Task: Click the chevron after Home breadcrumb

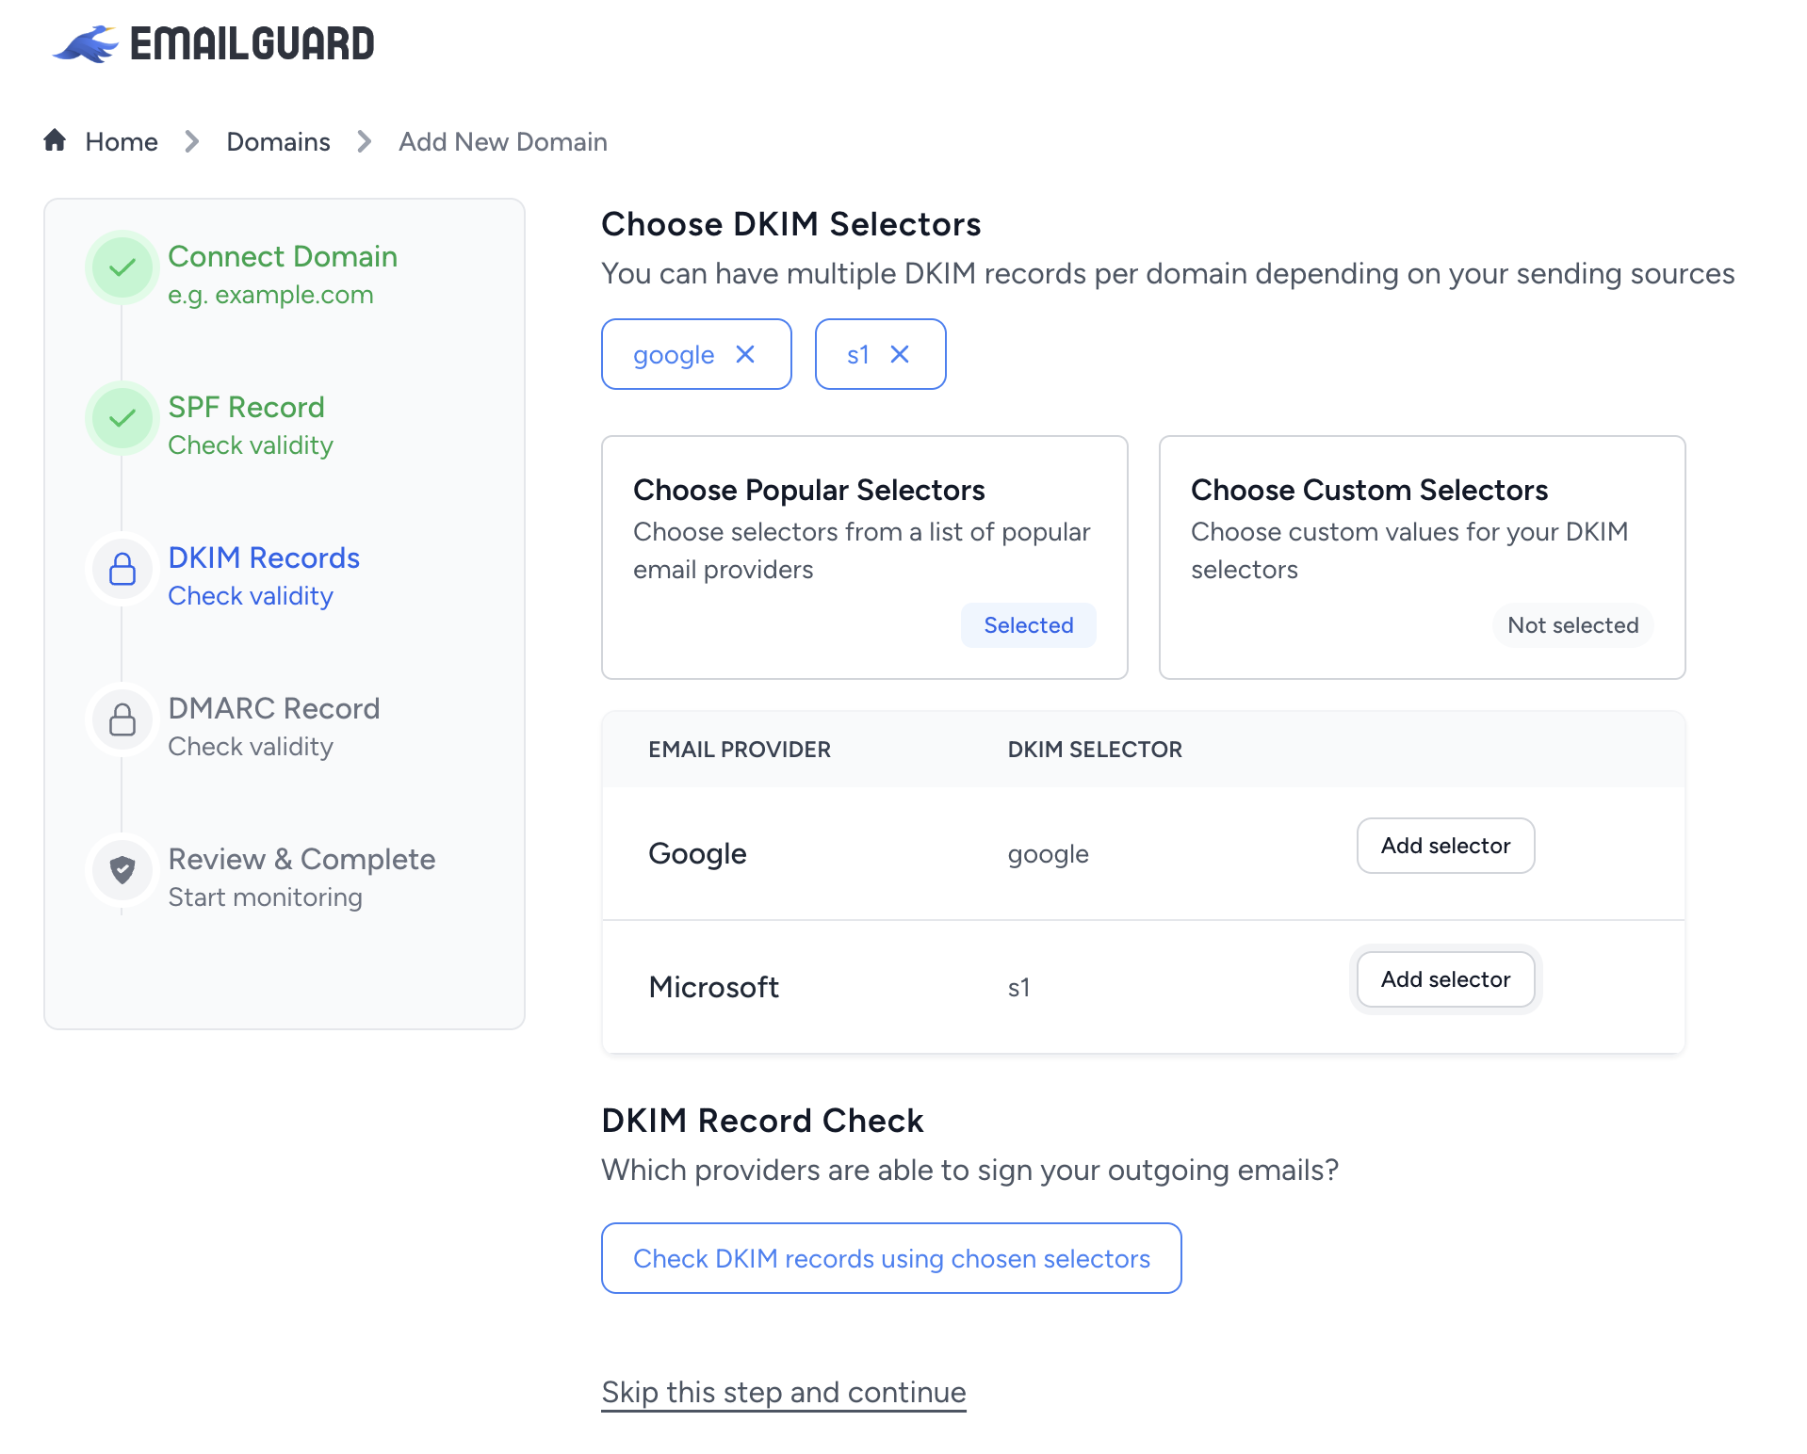Action: (192, 141)
